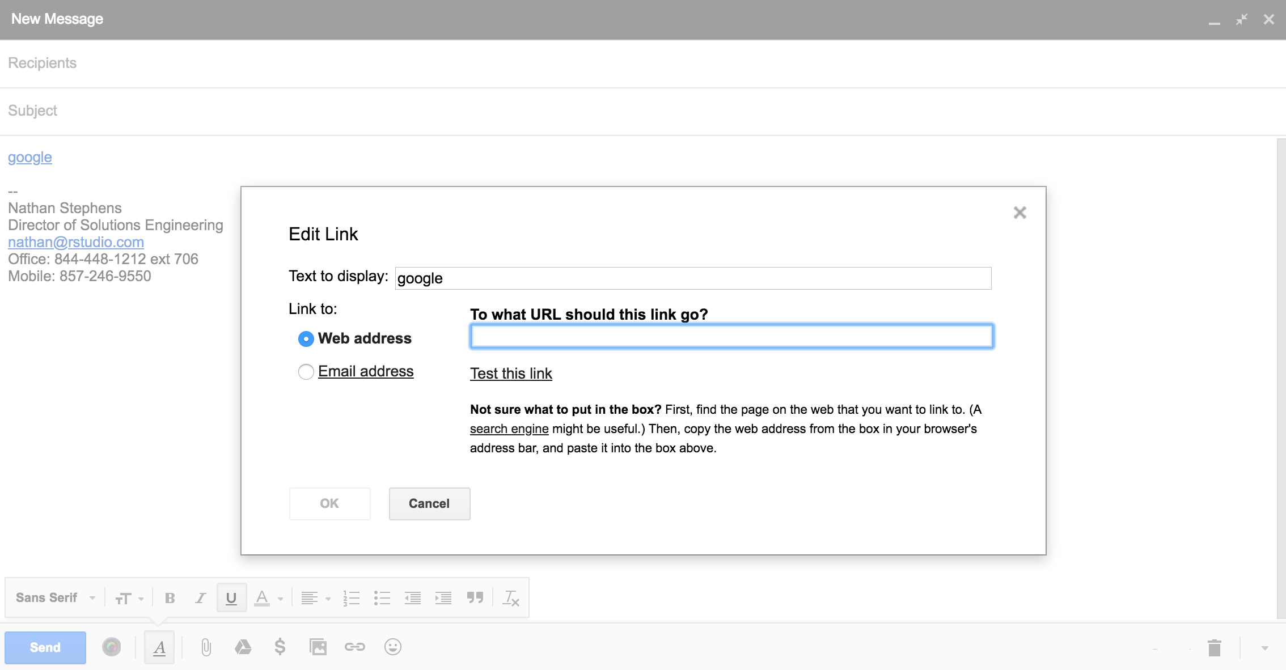Image resolution: width=1286 pixels, height=670 pixels.
Task: Increase indent of text
Action: click(x=443, y=598)
